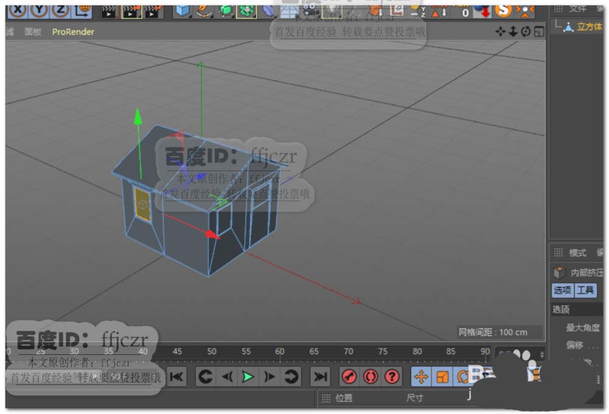Screen dimensions: 609x414
Task: Click the 内部挤压 tool icon
Action: click(559, 273)
